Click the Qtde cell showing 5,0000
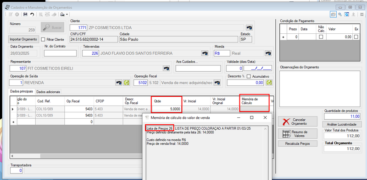The image size is (367, 180). click(167, 109)
